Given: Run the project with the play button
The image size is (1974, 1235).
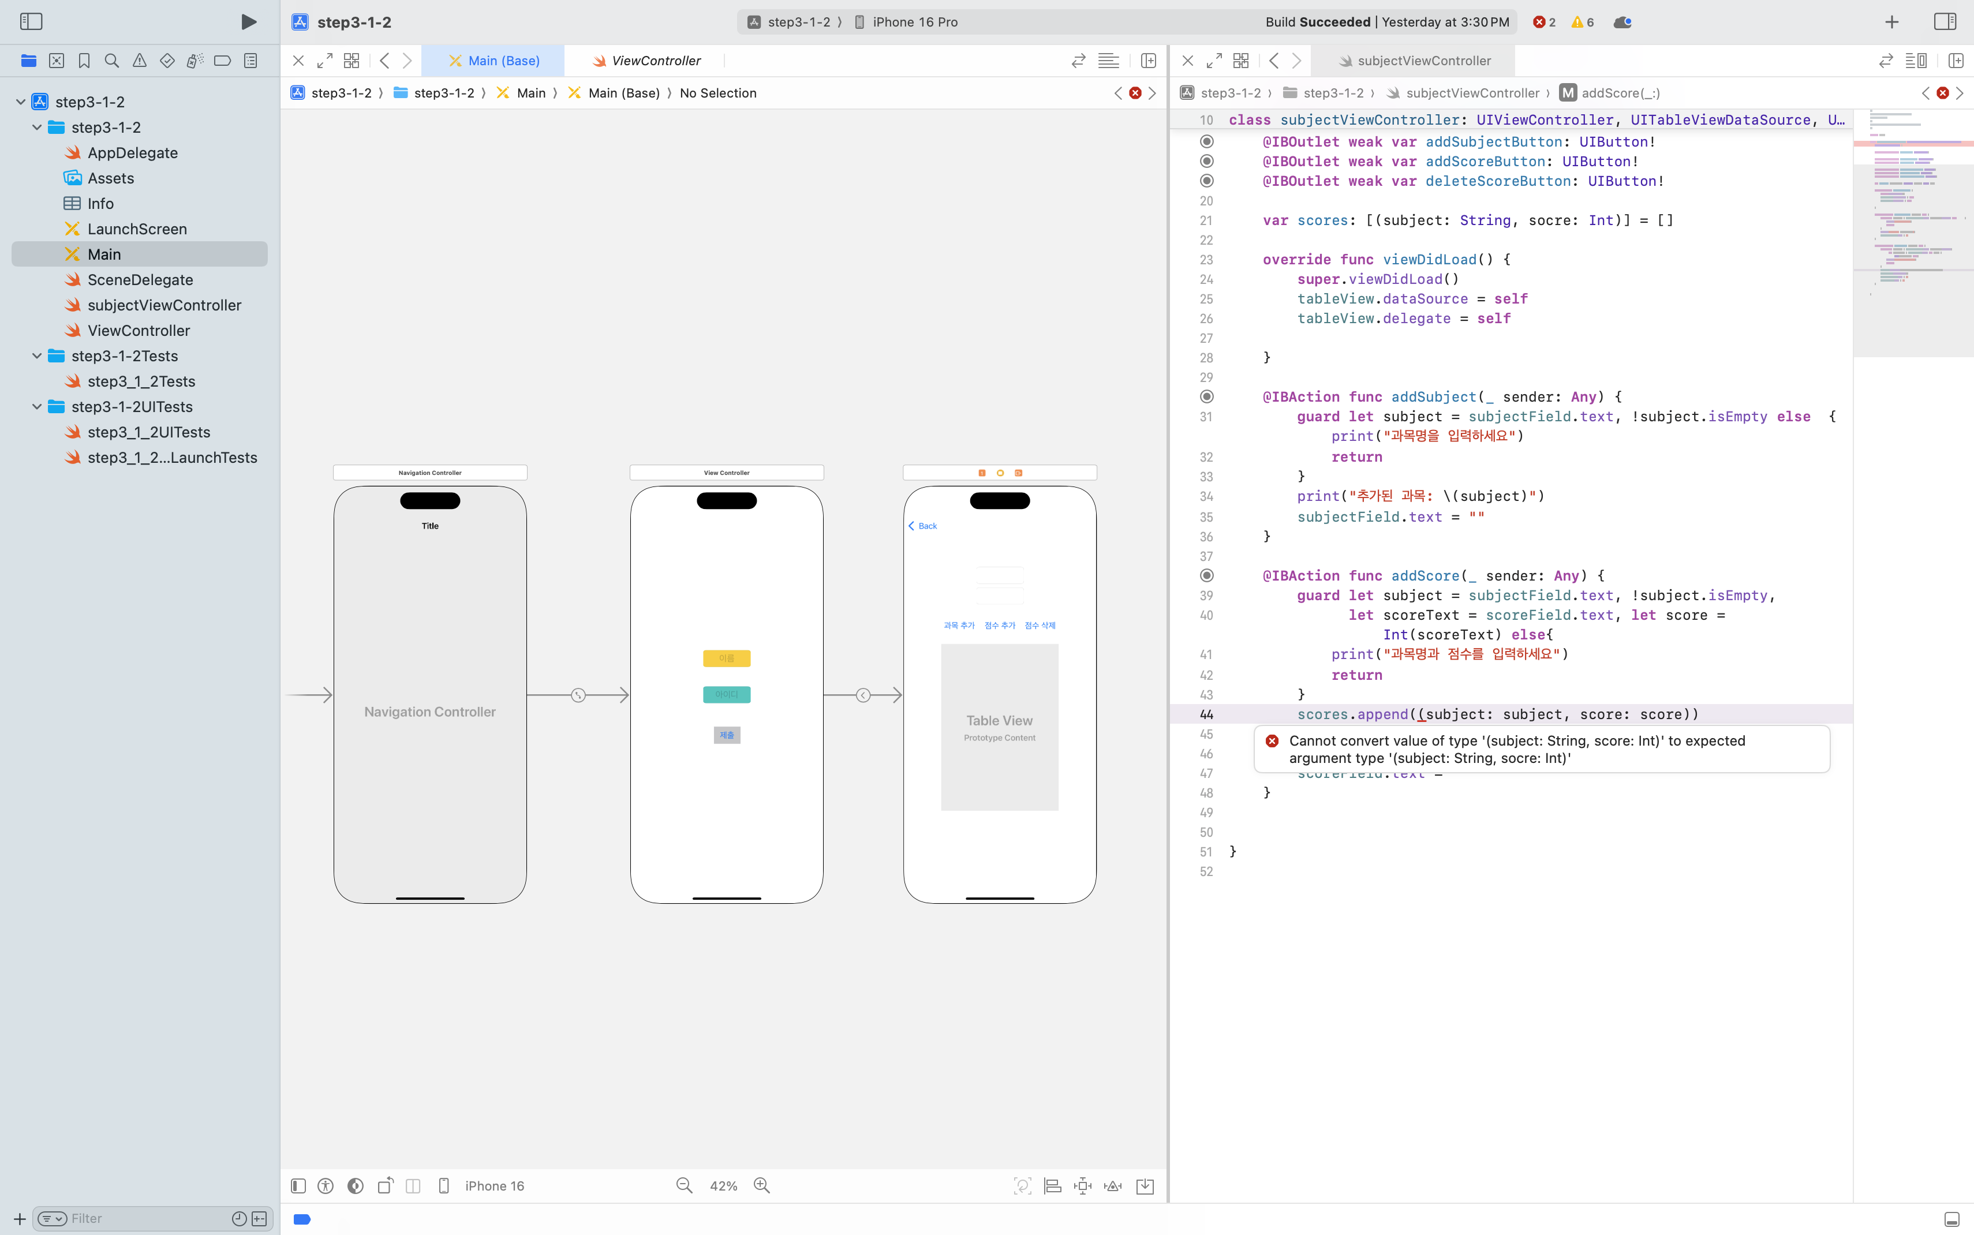Looking at the screenshot, I should pos(248,22).
